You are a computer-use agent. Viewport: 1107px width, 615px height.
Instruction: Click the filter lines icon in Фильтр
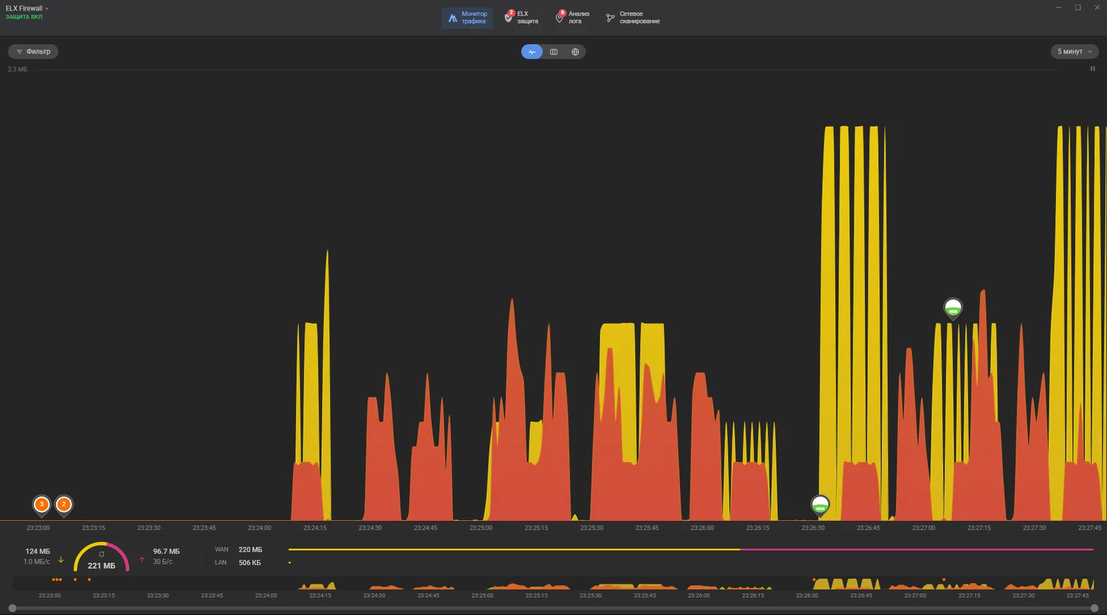[19, 52]
